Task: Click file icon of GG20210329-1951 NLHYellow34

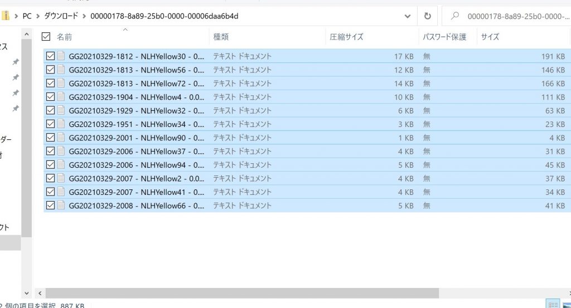Action: pos(61,124)
